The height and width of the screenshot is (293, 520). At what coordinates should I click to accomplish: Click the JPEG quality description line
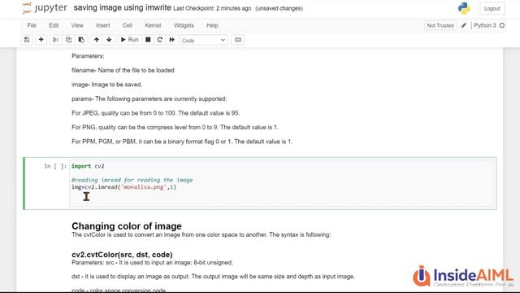click(x=155, y=113)
